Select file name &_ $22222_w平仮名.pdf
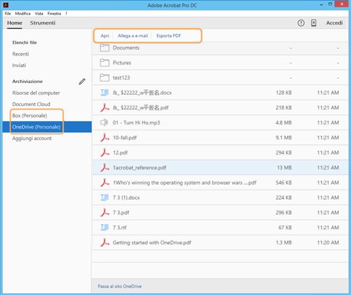The image size is (351, 295). click(x=141, y=108)
